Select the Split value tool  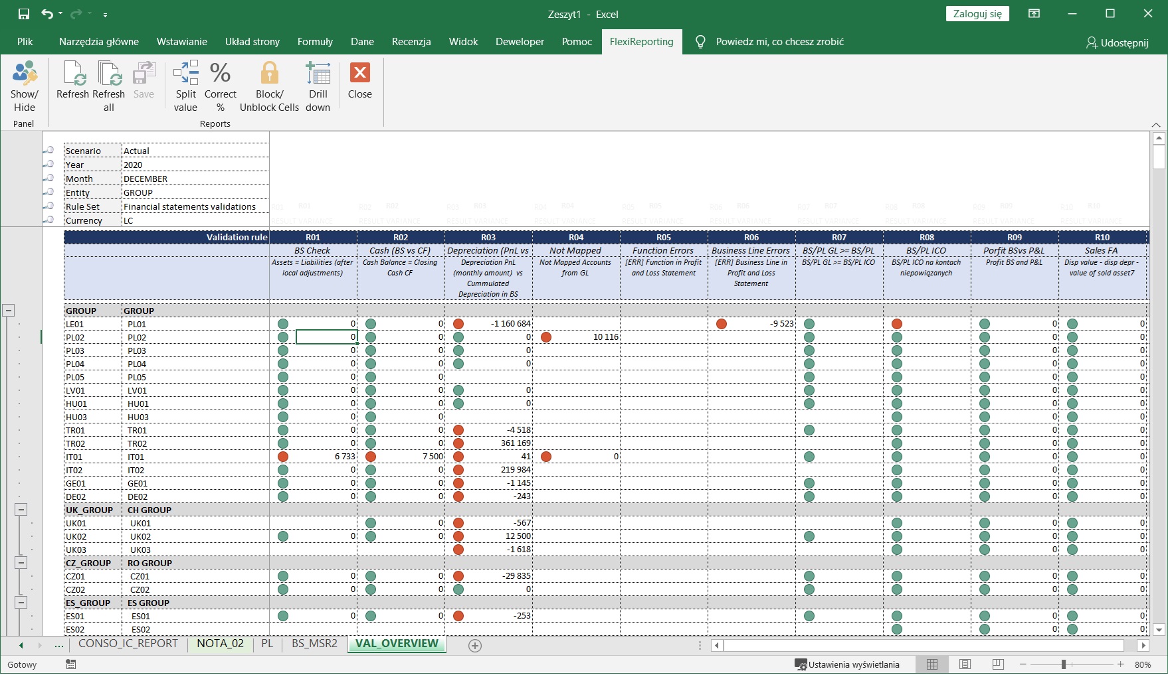point(186,74)
